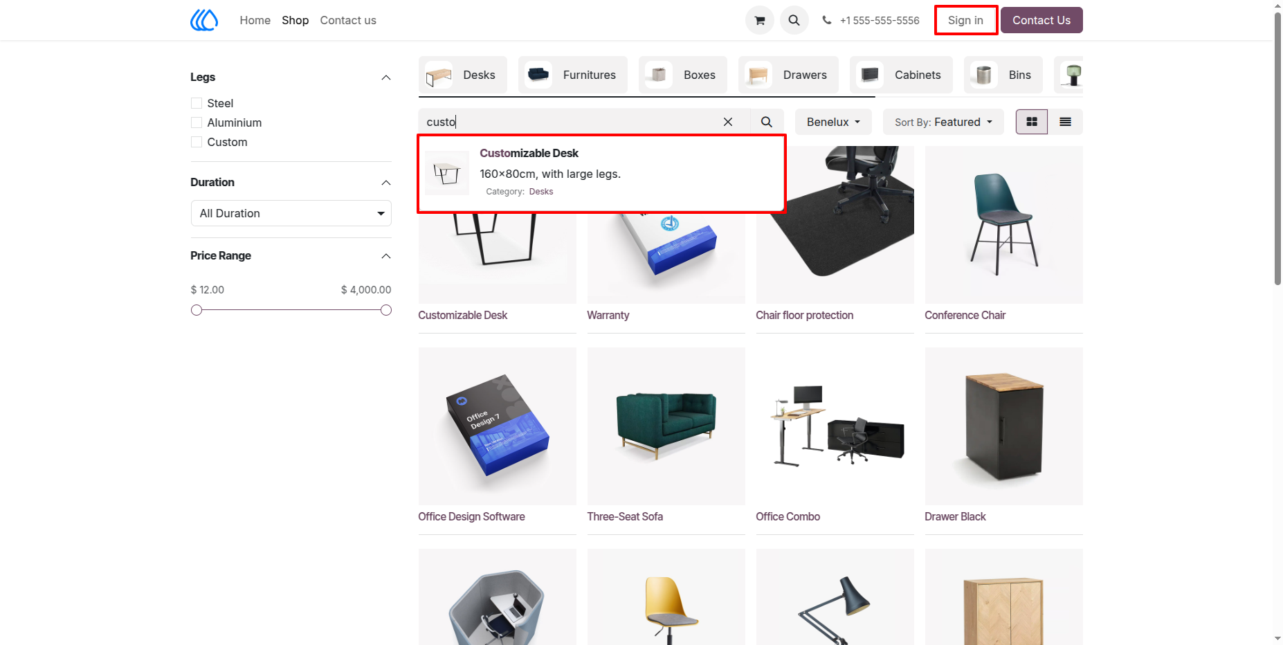Open the Cabinets category
This screenshot has width=1283, height=645.
(x=901, y=75)
